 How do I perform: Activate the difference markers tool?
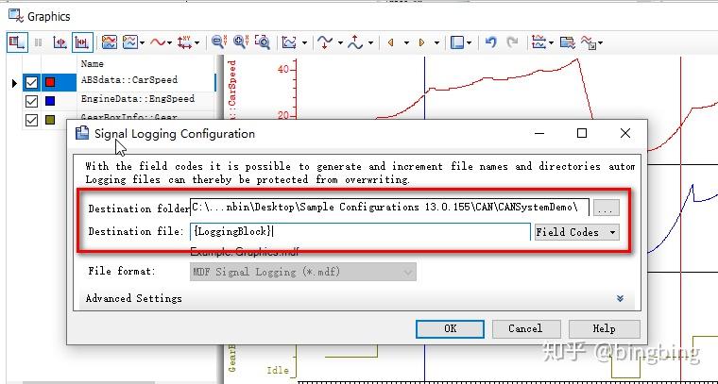[82, 42]
